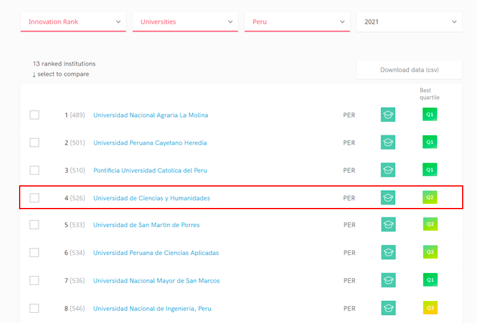
Task: Open Universidad Peruana de Ciencias Aplicadas link
Action: pos(156,253)
